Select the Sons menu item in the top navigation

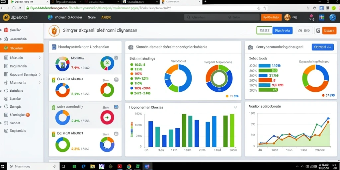[92, 17]
